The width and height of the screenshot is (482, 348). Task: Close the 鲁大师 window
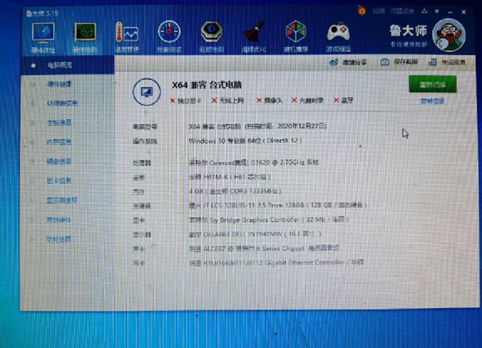pyautogui.click(x=463, y=12)
